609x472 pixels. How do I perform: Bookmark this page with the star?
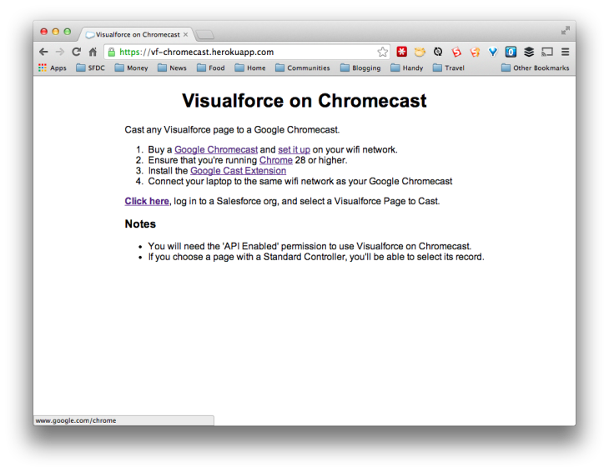click(382, 52)
